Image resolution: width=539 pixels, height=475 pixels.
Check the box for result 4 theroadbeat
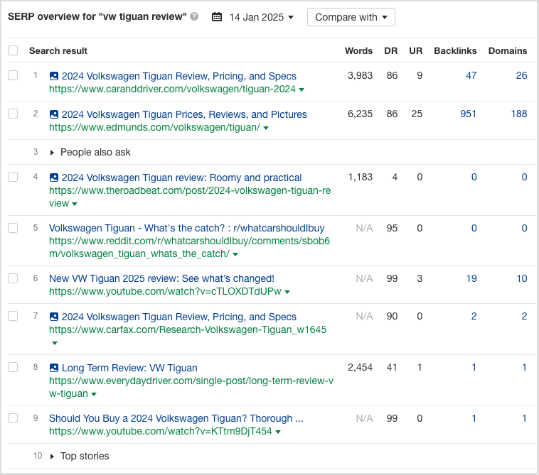point(13,177)
